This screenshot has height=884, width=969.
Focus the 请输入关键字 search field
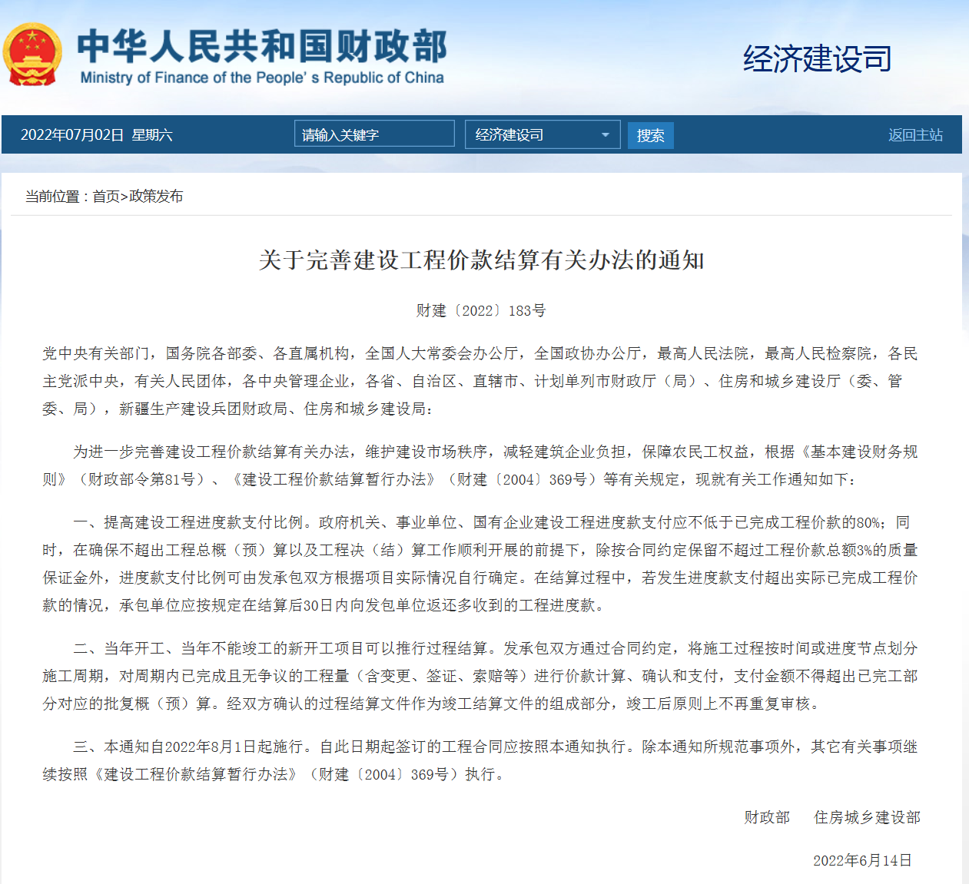[x=373, y=134]
